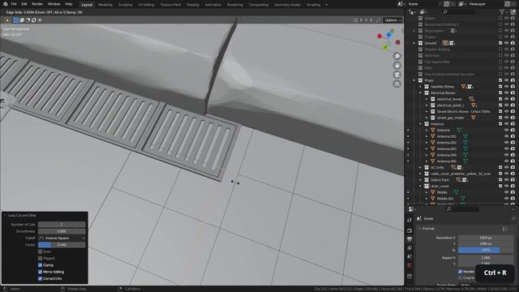This screenshot has height=292, width=519.
Task: Select the Antenna.003 object in the outliner
Action: 447,149
